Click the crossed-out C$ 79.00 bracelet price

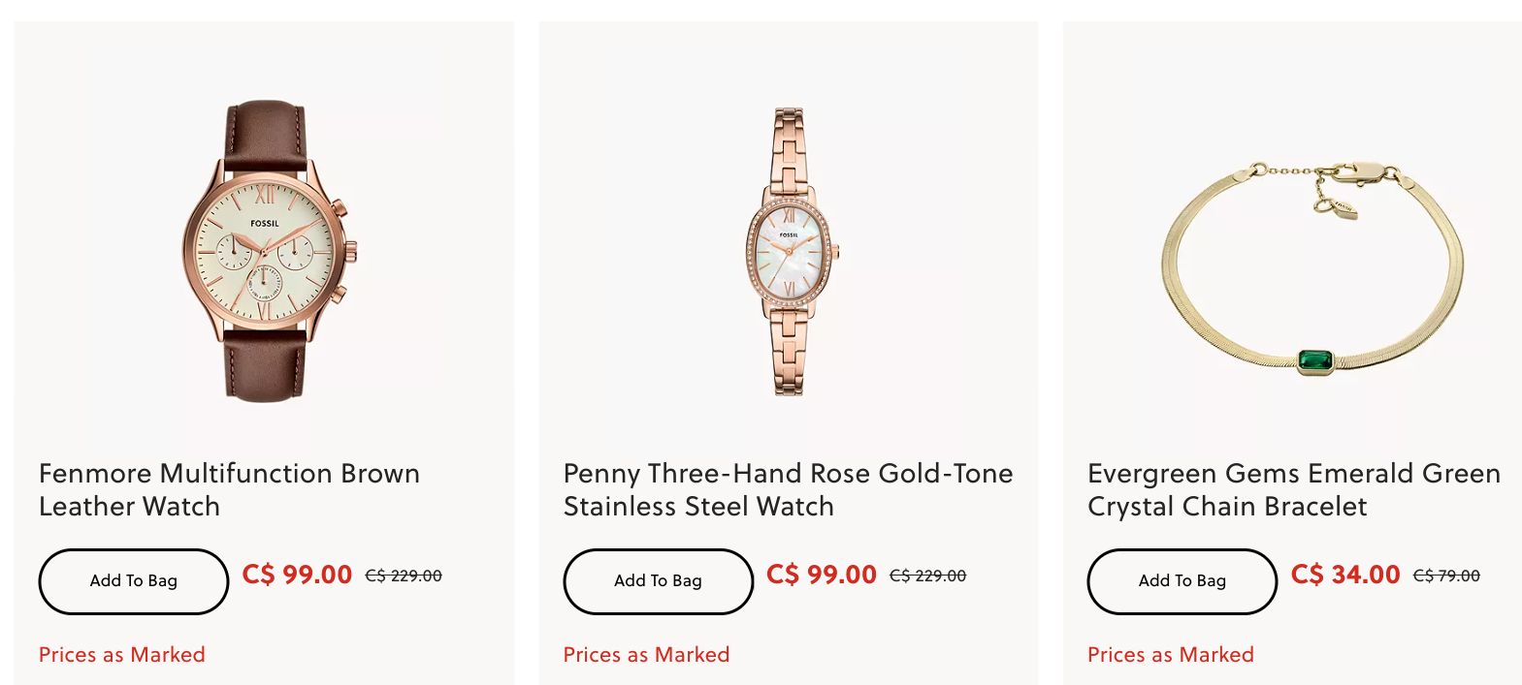click(x=1446, y=576)
